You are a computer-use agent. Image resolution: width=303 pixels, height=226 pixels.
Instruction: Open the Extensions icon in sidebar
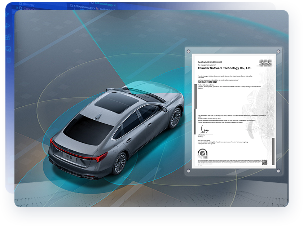pyautogui.click(x=7, y=37)
